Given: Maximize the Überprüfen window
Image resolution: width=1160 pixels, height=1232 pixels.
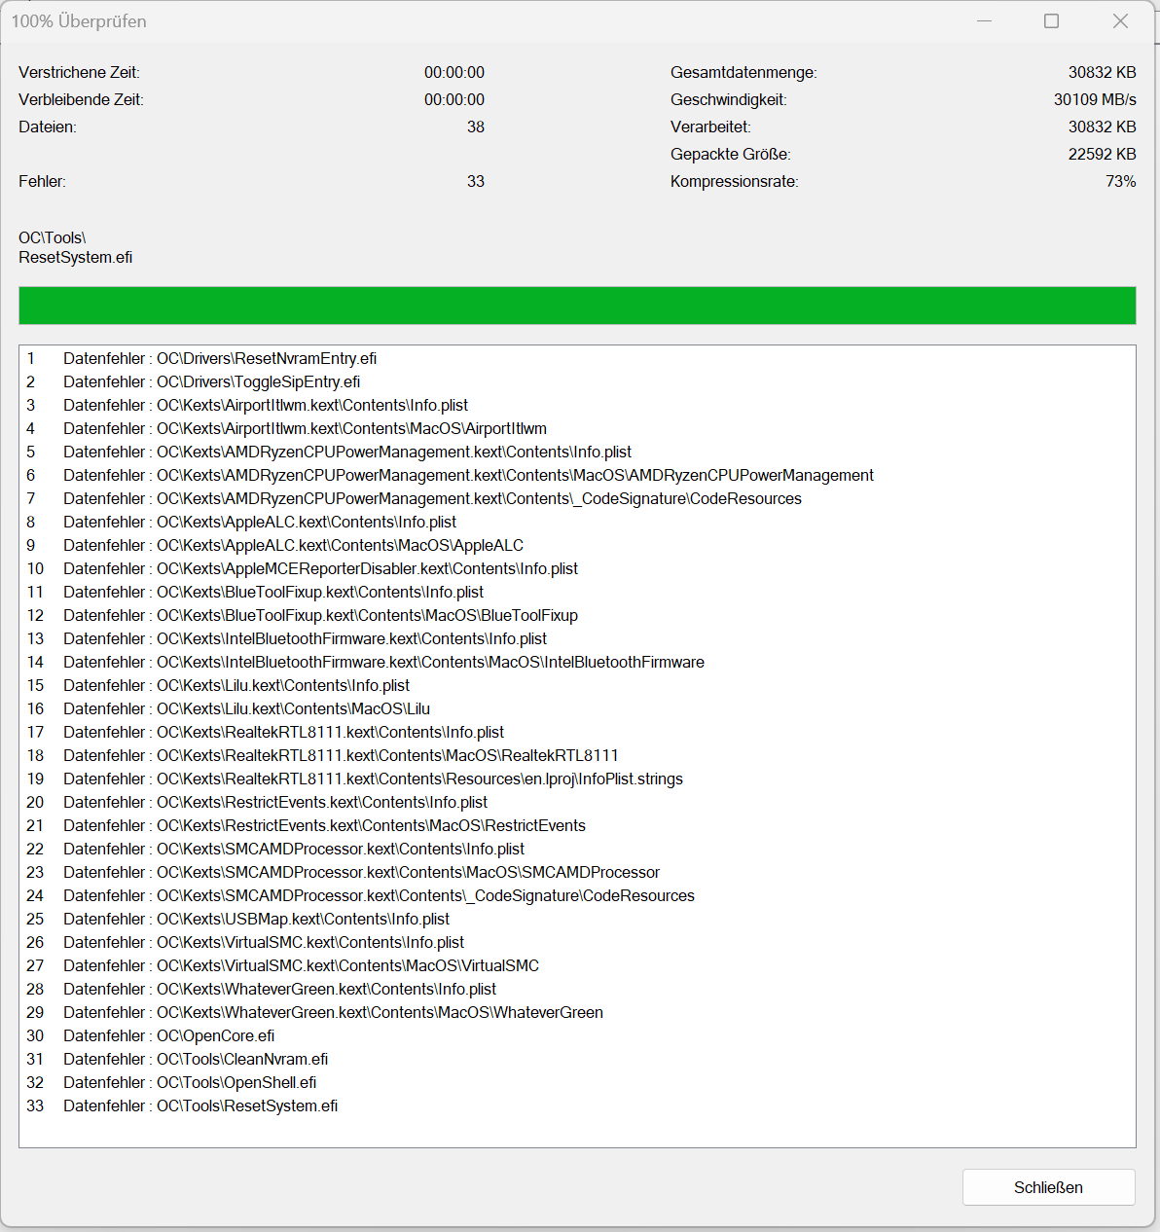Looking at the screenshot, I should tap(1051, 20).
